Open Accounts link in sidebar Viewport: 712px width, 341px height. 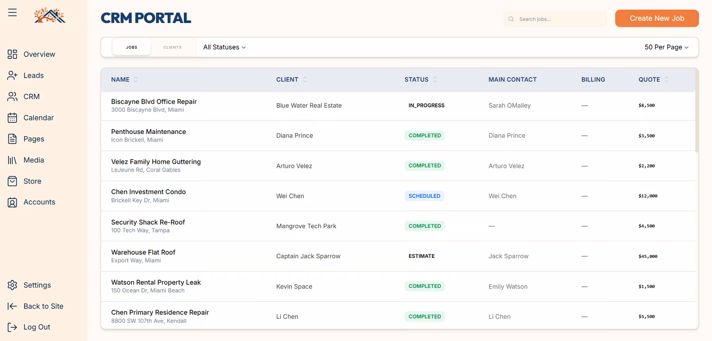click(39, 202)
